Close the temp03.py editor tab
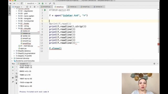 pos(65,7)
